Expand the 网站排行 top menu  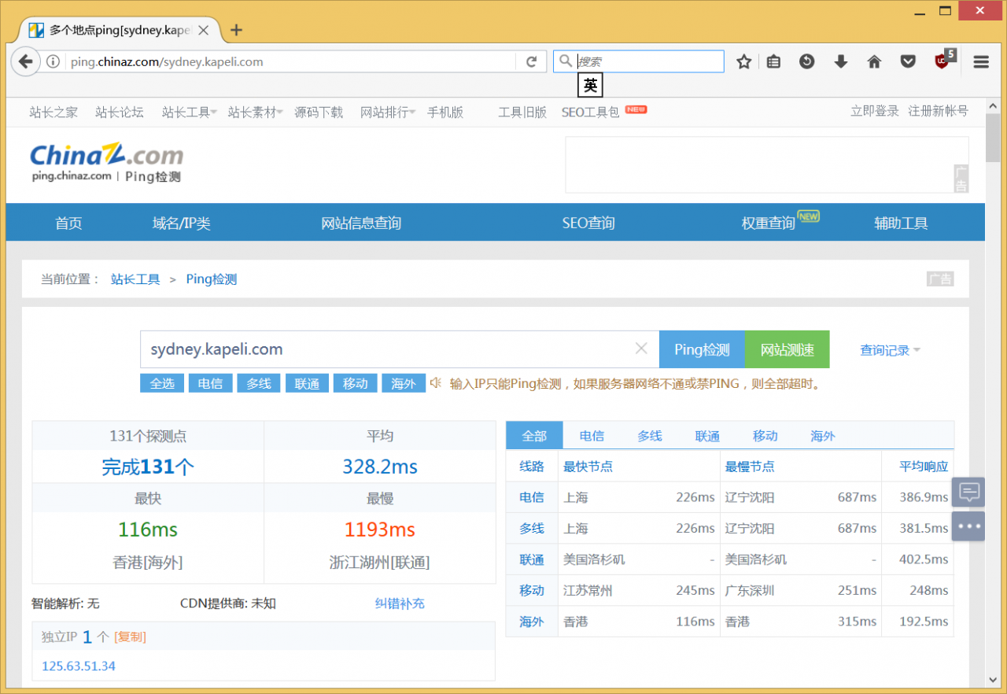[x=388, y=113]
